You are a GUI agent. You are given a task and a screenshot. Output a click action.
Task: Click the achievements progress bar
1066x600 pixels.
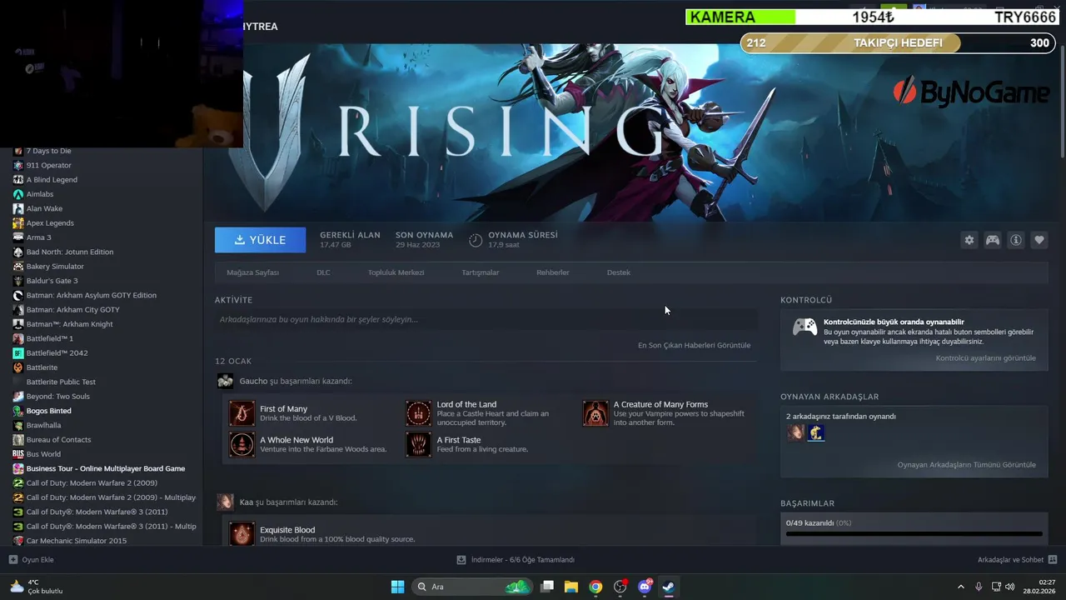click(x=914, y=534)
